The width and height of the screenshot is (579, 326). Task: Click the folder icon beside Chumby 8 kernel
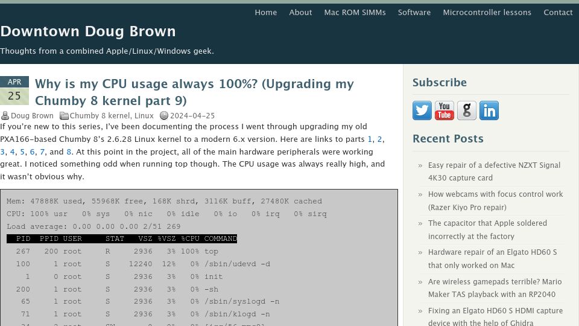tap(65, 116)
